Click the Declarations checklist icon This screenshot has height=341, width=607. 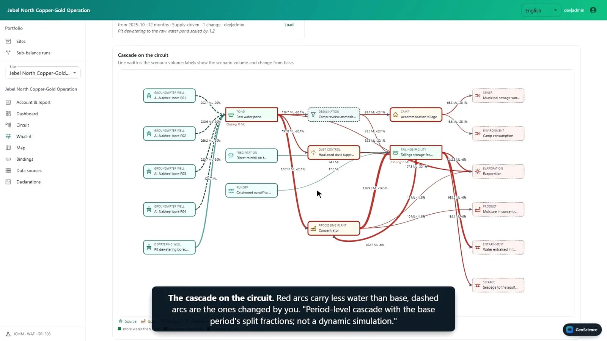click(x=8, y=182)
